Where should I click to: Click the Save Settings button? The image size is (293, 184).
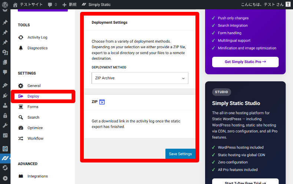pyautogui.click(x=180, y=154)
